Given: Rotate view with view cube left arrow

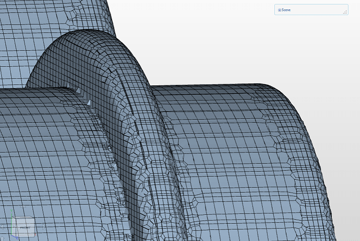Looking at the screenshot, I should tap(2, 227).
